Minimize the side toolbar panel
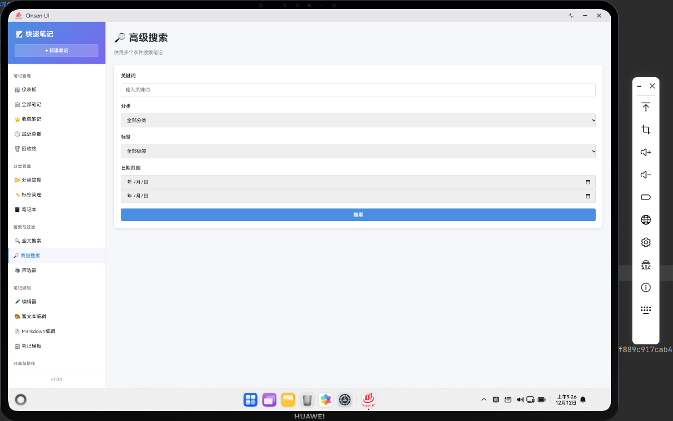Viewport: 673px width, 421px height. pos(639,86)
